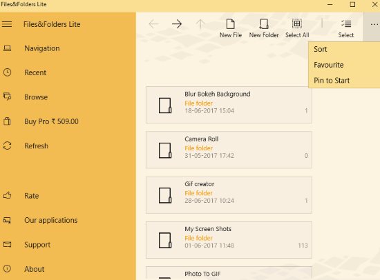The width and height of the screenshot is (380, 280).
Task: Open Support in the sidebar
Action: click(x=37, y=245)
